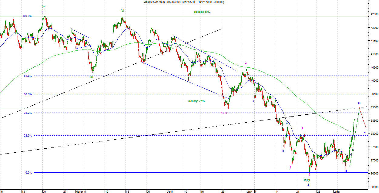Image resolution: width=379 pixels, height=193 pixels.
Task: Click the 38.2% Fibonacci retracement label
Action: coord(28,113)
